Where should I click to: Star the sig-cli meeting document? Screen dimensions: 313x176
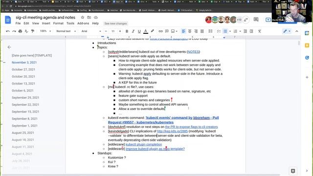tap(83, 18)
